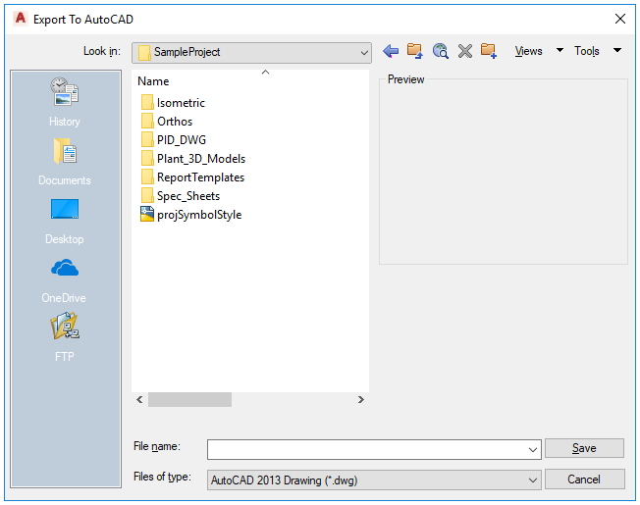This screenshot has width=640, height=505.
Task: Select the PID_DWG folder name
Action: click(x=182, y=140)
